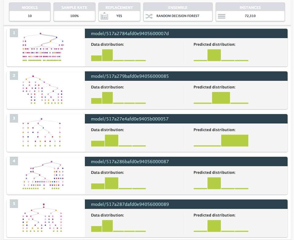Open the model 1 tree thumbnail
The height and width of the screenshot is (240, 294).
[43, 47]
